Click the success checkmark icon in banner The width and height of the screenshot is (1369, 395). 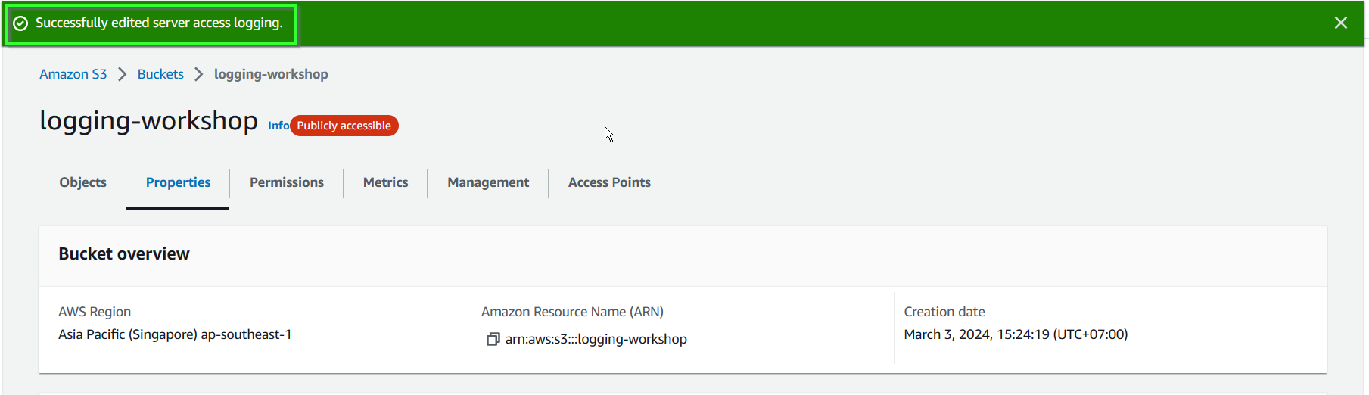[x=20, y=23]
